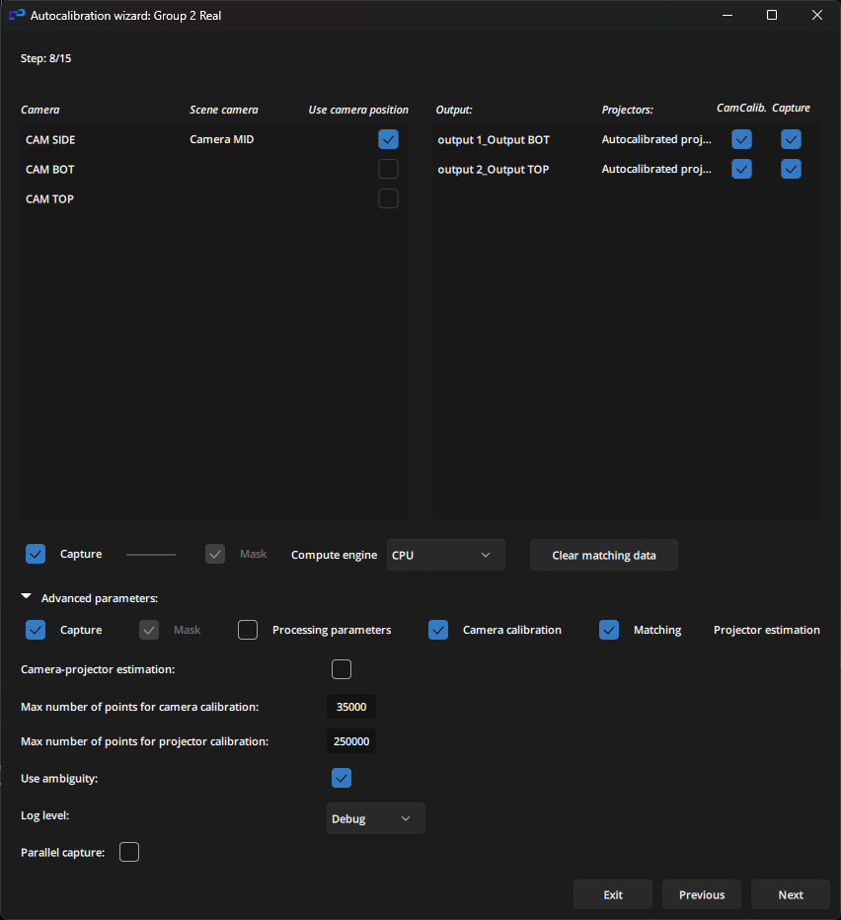Viewport: 841px width, 920px height.
Task: Toggle the Matching checkbox off
Action: point(609,630)
